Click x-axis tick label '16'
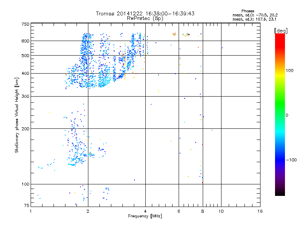This screenshot has height=230, width=306. click(260, 211)
